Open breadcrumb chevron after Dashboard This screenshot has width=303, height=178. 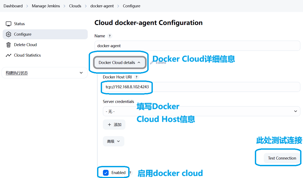pyautogui.click(x=27, y=6)
